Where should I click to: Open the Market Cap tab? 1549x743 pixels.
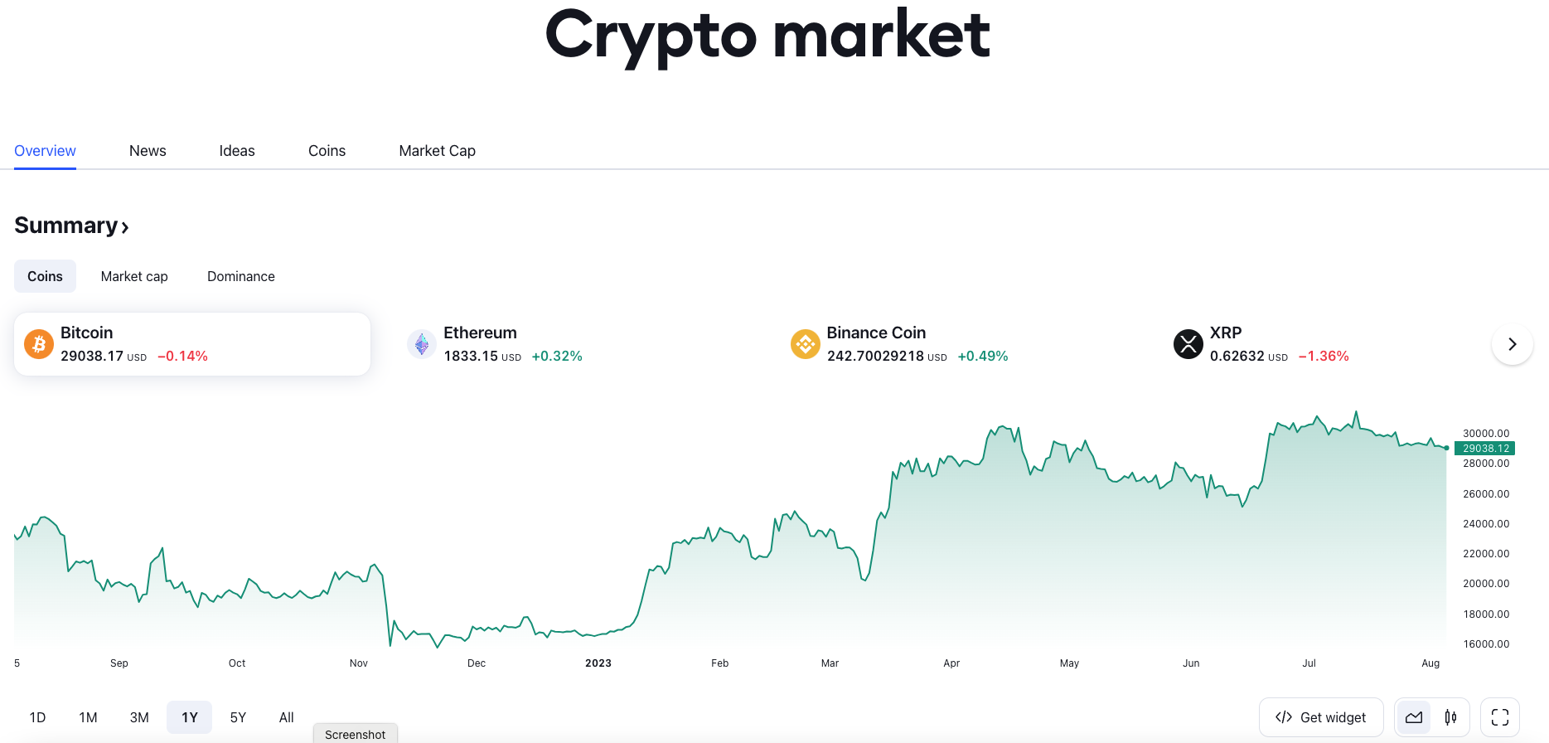click(437, 150)
